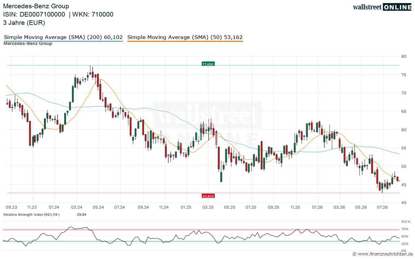
Task: Click the red 42,625 low marker
Action: coord(208,196)
